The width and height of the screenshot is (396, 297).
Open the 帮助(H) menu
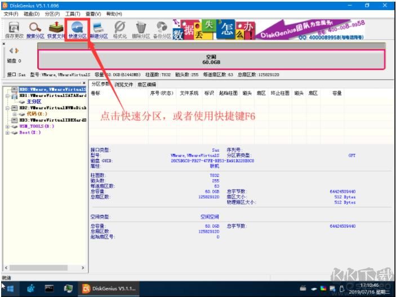114,14
